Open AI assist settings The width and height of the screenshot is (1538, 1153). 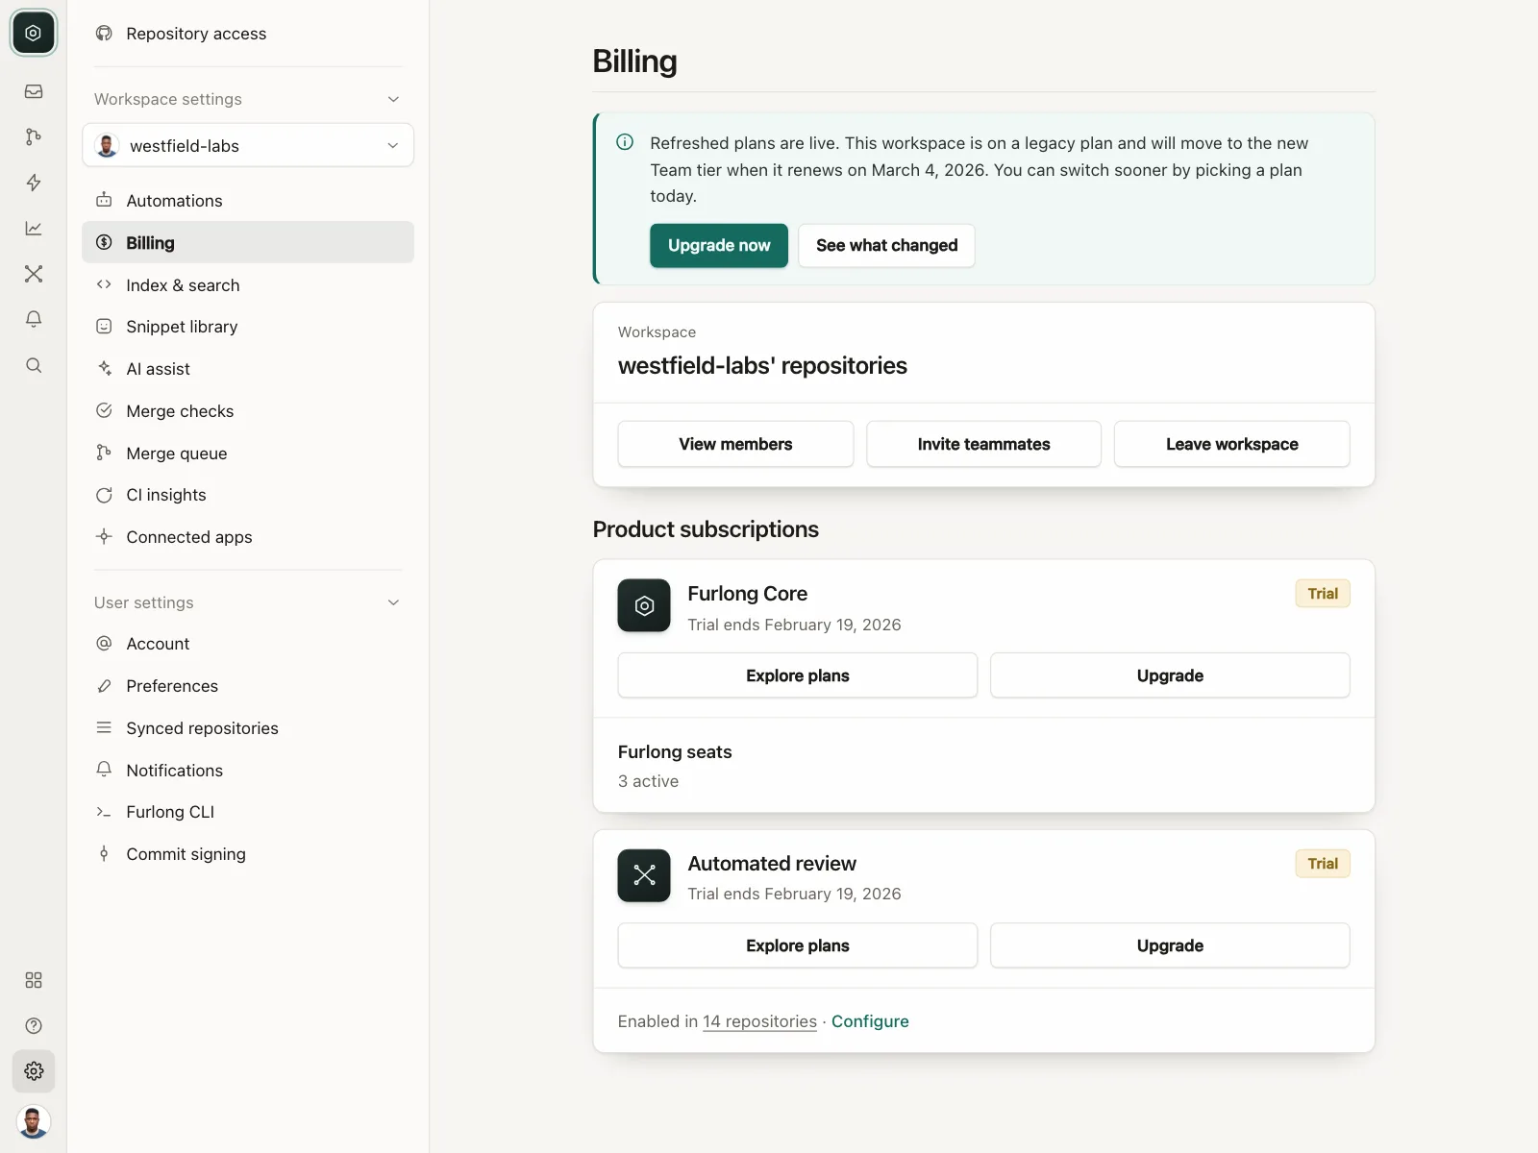click(x=248, y=369)
